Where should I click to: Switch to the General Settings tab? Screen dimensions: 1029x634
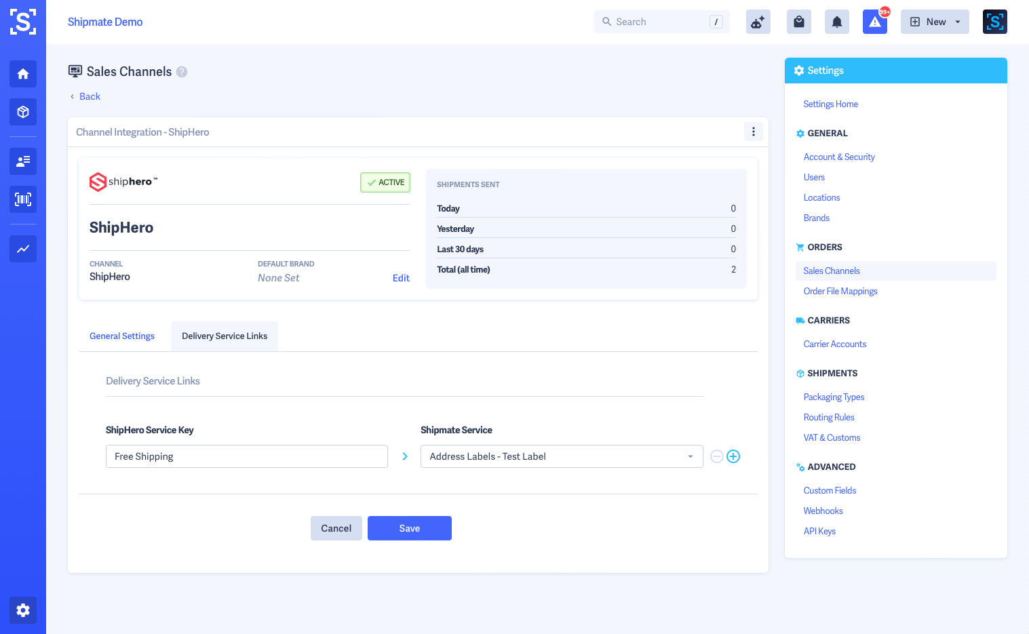[122, 336]
